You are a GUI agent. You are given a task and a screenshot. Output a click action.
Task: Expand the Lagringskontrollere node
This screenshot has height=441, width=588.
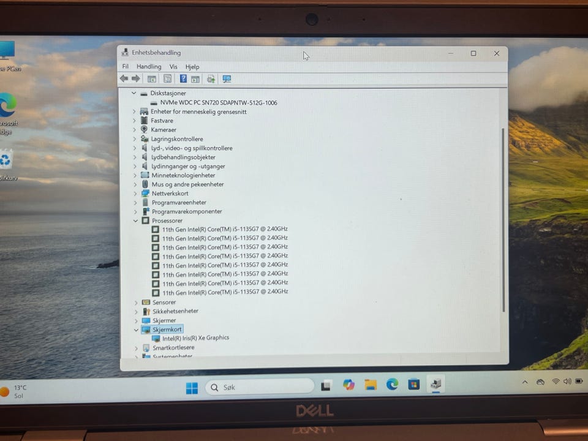tap(135, 139)
